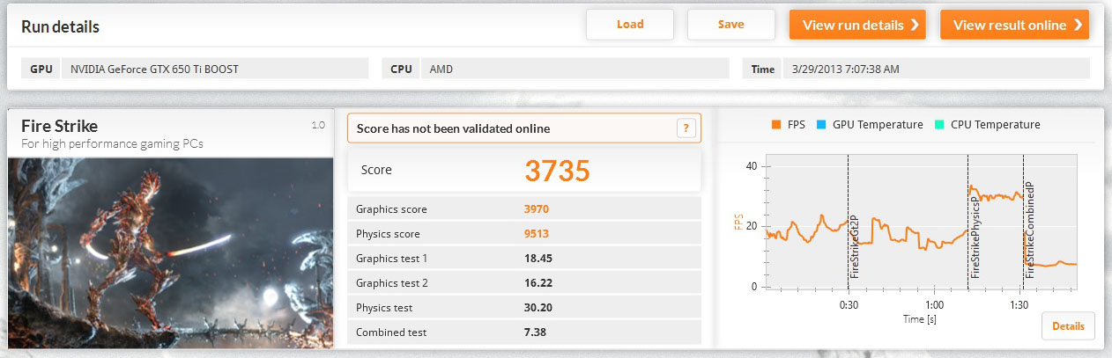Click the overall score 3735

point(557,171)
